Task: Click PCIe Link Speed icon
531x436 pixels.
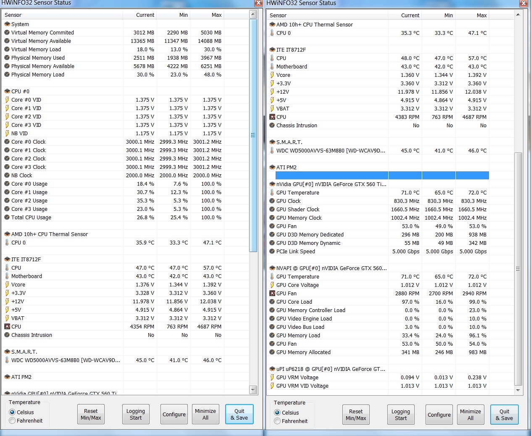Action: pos(272,252)
